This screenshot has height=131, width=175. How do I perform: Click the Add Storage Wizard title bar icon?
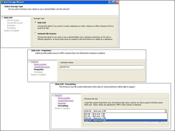coord(2,2)
